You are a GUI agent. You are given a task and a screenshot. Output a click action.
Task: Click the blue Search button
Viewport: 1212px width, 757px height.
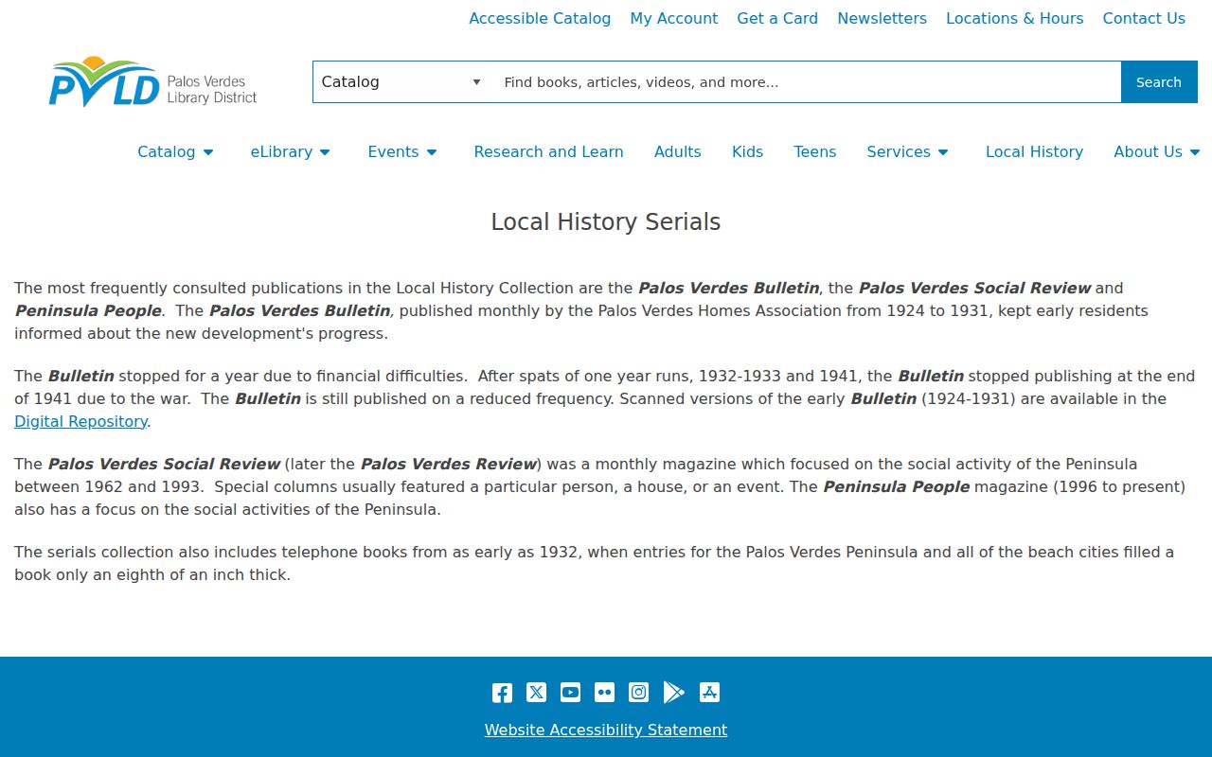[1159, 82]
